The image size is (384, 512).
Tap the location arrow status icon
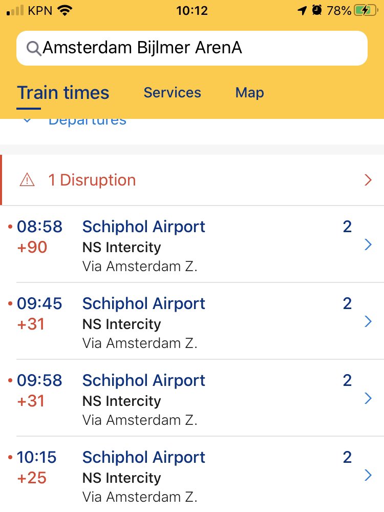303,10
